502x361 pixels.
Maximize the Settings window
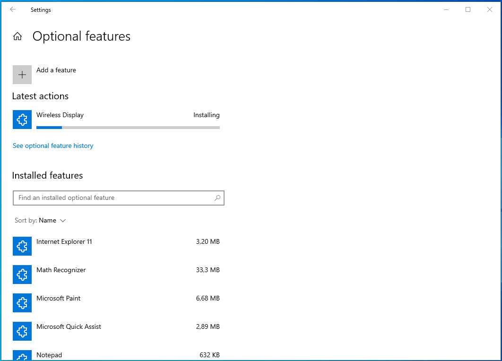pos(468,9)
